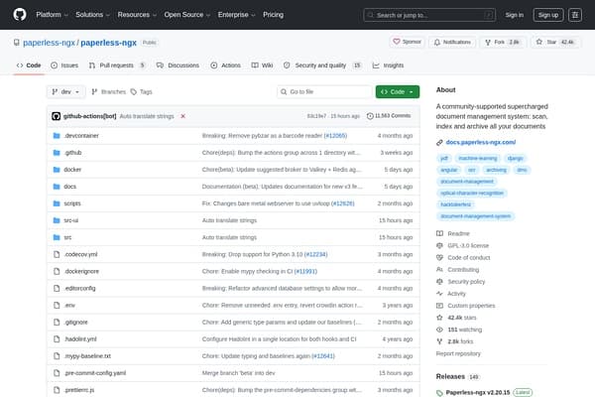
Task: Click the Tags tag icon
Action: click(134, 92)
